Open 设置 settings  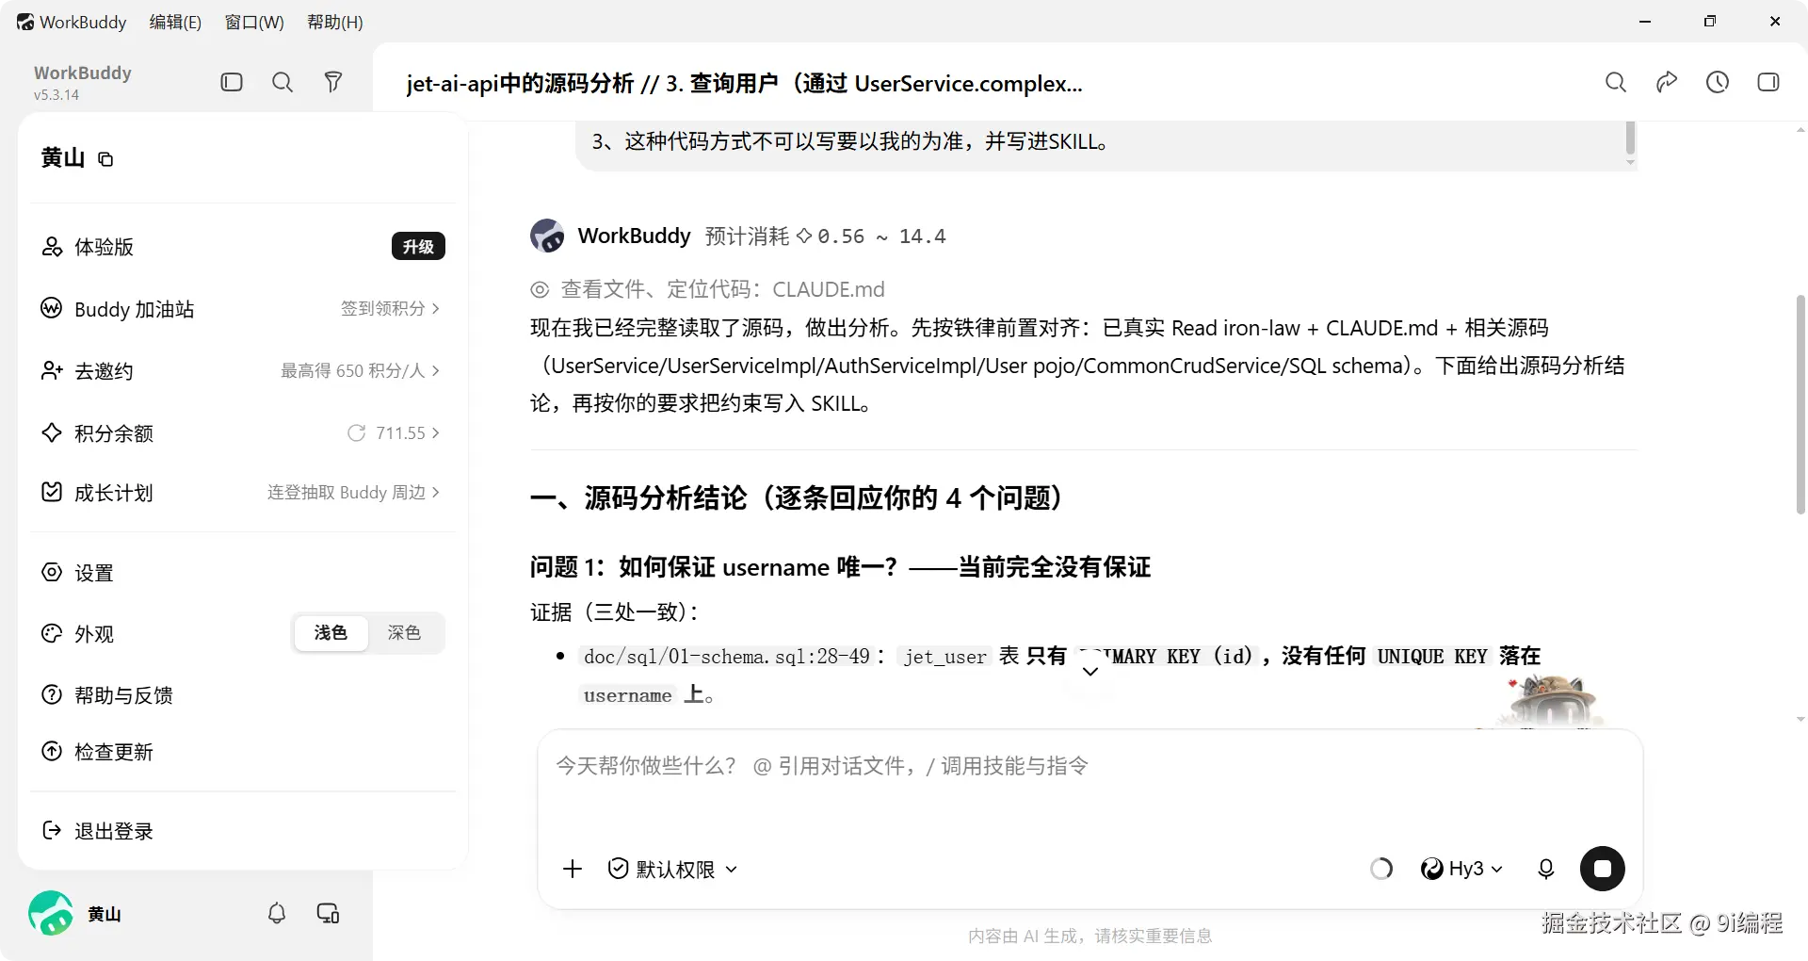pyautogui.click(x=242, y=573)
